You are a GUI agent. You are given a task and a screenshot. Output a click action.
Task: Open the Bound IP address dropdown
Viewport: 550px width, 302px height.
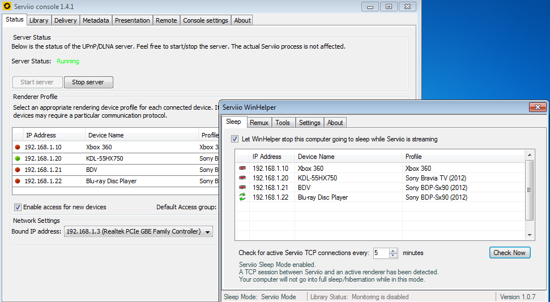point(208,232)
